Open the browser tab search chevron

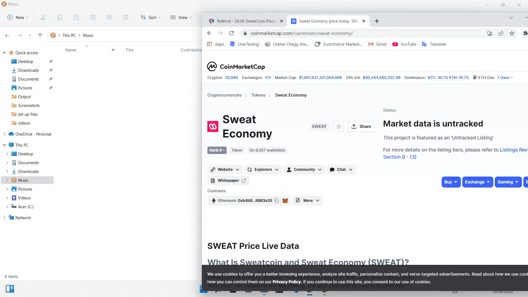coord(511,18)
